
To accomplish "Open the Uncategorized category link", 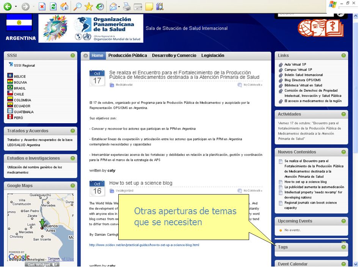I will coord(124,191).
